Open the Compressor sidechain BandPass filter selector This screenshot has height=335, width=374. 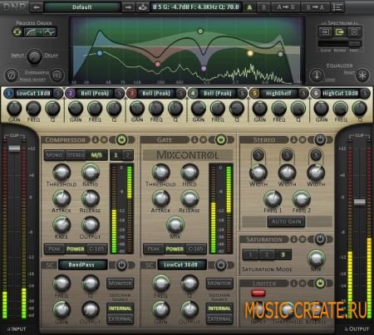click(82, 265)
